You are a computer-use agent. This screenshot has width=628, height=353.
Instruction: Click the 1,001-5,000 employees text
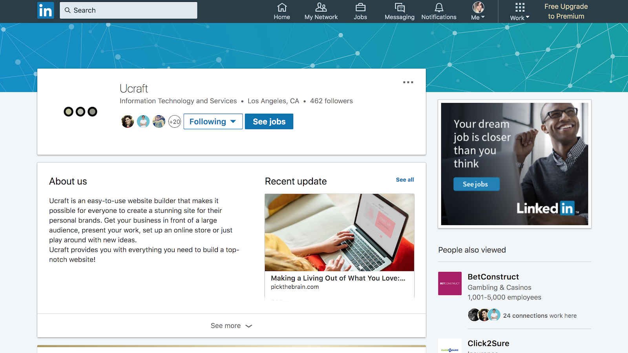click(x=504, y=297)
